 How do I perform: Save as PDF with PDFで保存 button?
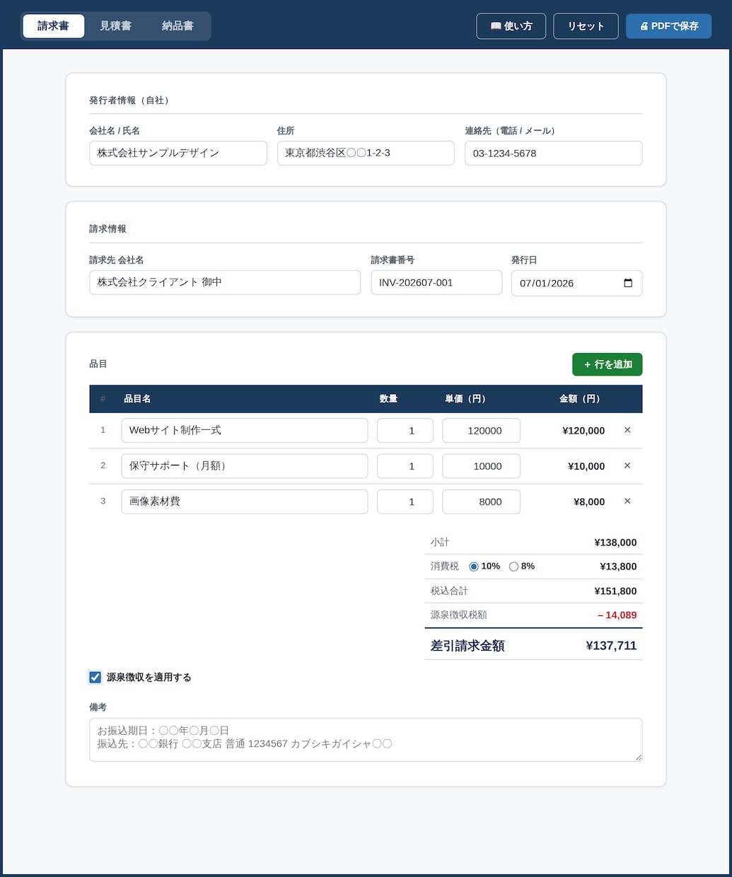pos(668,26)
